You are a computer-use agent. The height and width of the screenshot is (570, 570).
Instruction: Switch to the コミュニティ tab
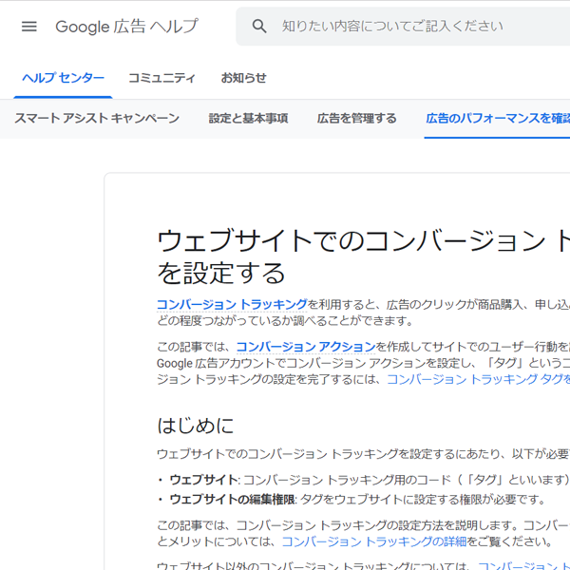[x=161, y=78]
